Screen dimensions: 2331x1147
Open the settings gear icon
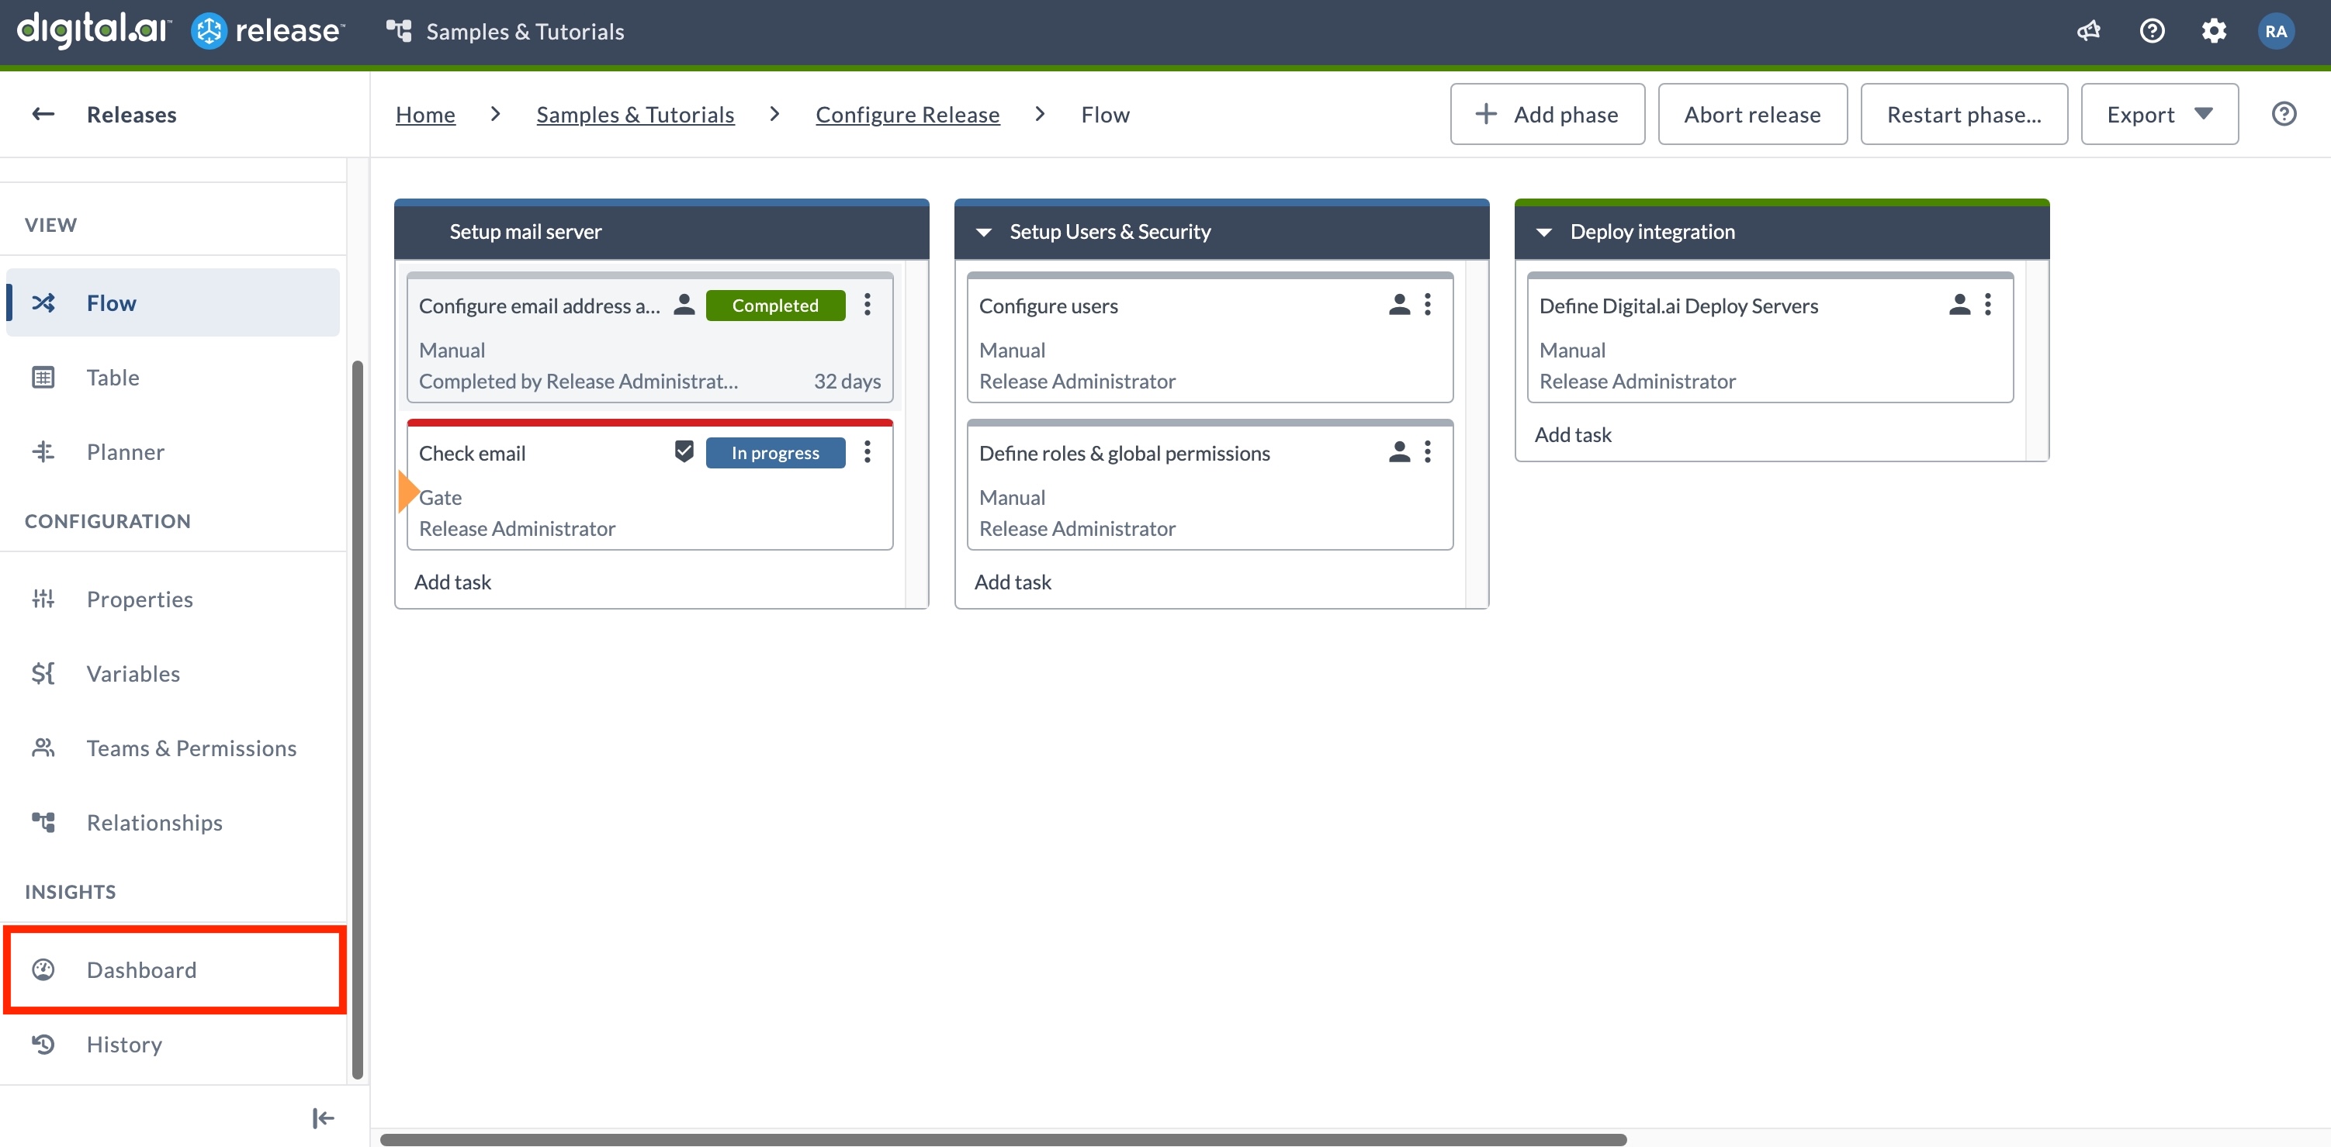[x=2213, y=32]
